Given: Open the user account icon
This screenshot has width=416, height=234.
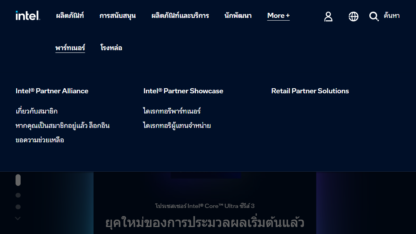Looking at the screenshot, I should point(328,16).
